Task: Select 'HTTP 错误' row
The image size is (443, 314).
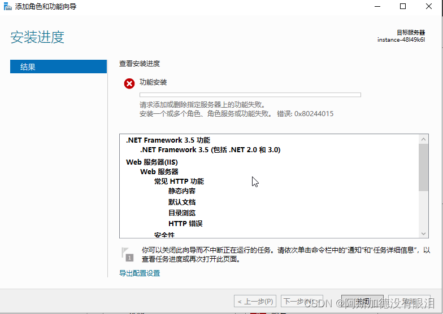Action: [x=185, y=223]
